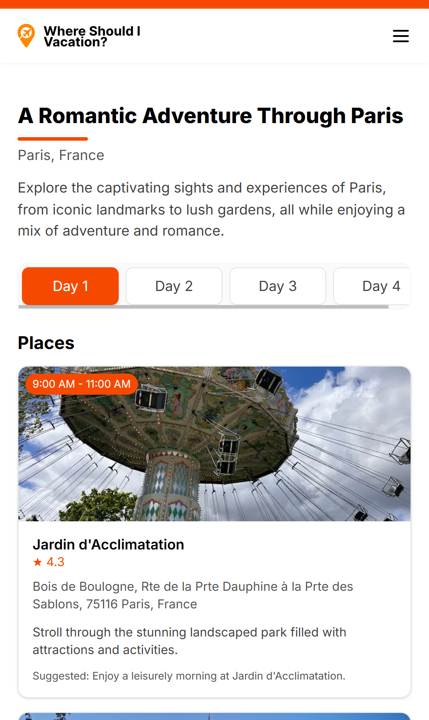The image size is (429, 720).
Task: Click the Paris, France location subtitle
Action: pos(61,155)
